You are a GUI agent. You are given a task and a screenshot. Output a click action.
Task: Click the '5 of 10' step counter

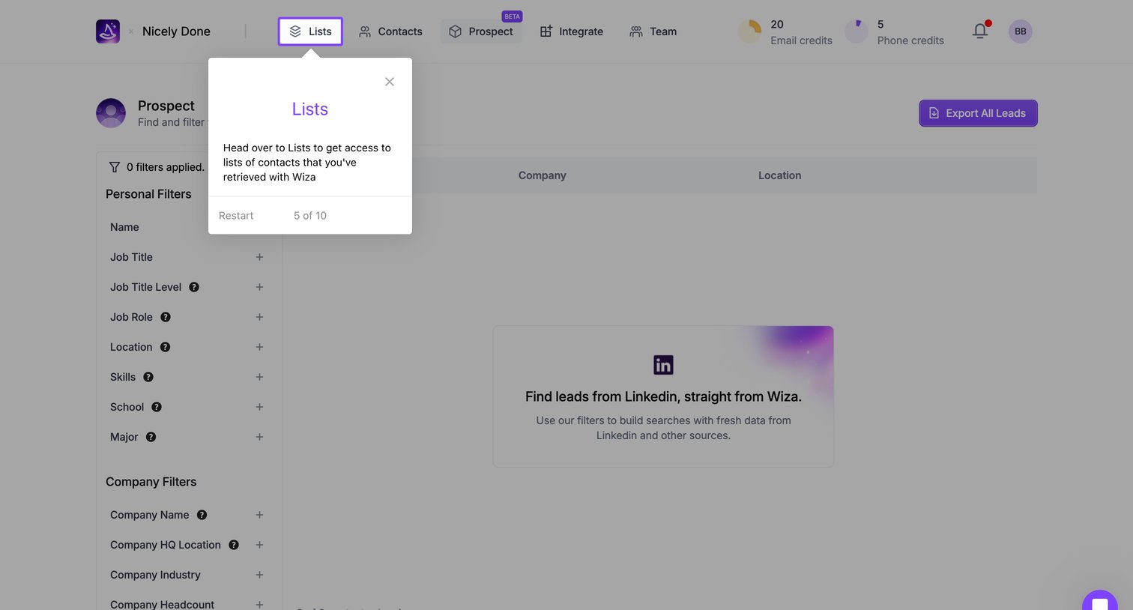(310, 216)
